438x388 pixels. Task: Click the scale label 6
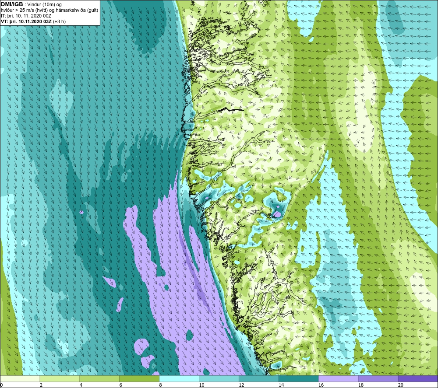click(x=121, y=385)
